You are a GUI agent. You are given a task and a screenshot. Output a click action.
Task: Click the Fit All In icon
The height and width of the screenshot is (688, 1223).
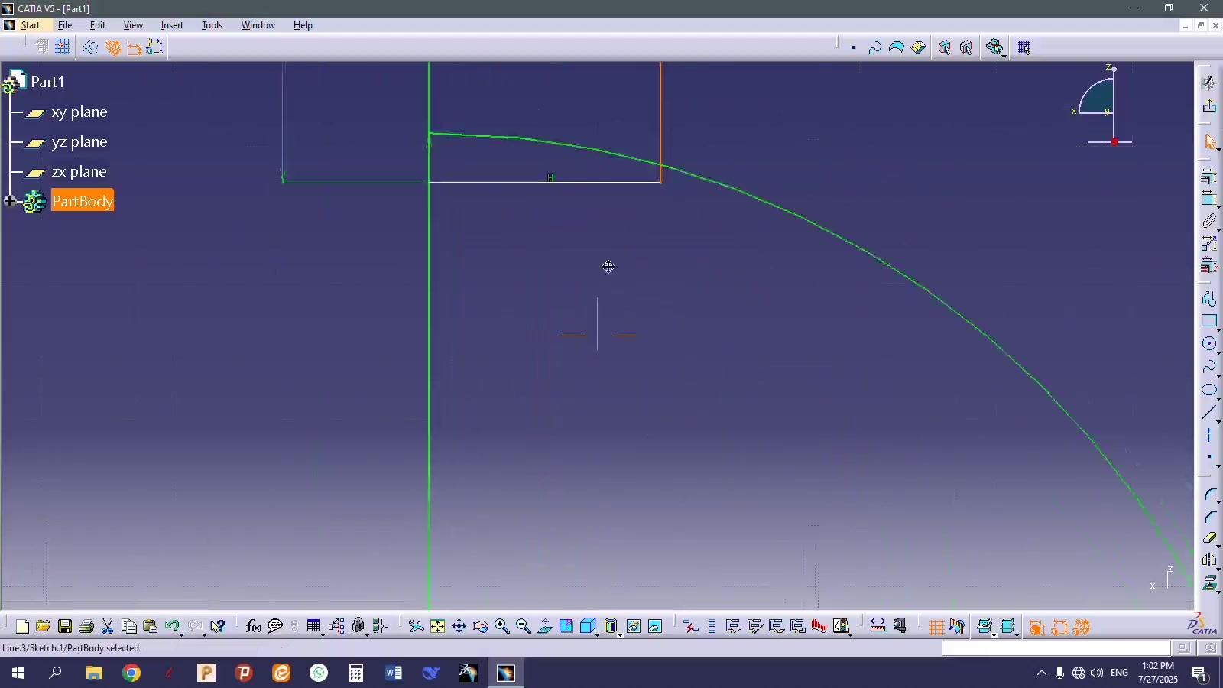click(x=437, y=627)
